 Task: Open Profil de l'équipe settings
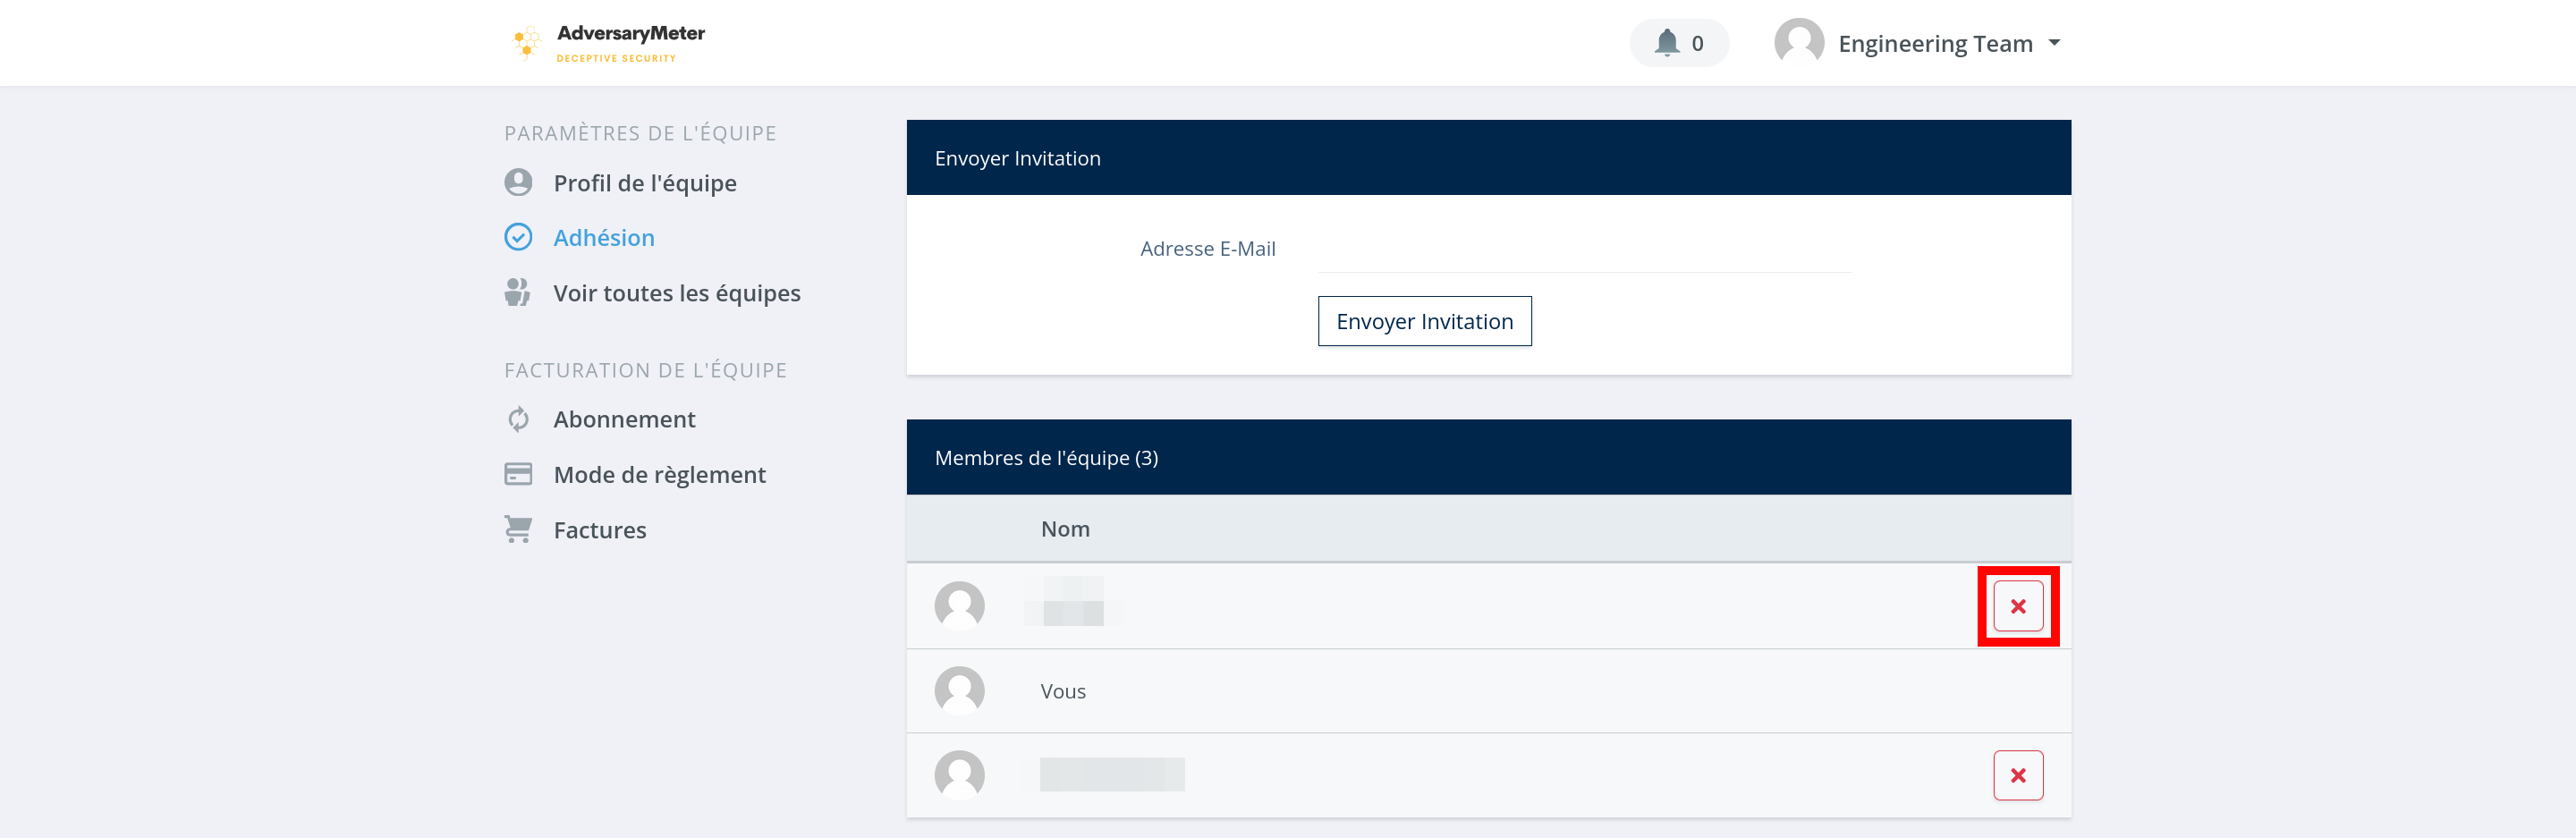tap(644, 183)
